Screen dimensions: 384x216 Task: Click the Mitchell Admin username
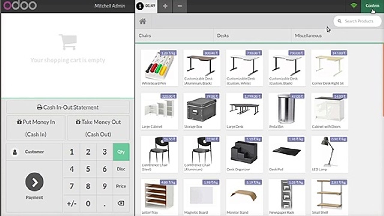click(110, 6)
